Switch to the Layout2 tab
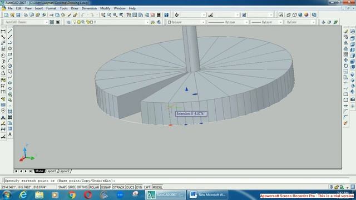356x200 pixels. click(65, 171)
